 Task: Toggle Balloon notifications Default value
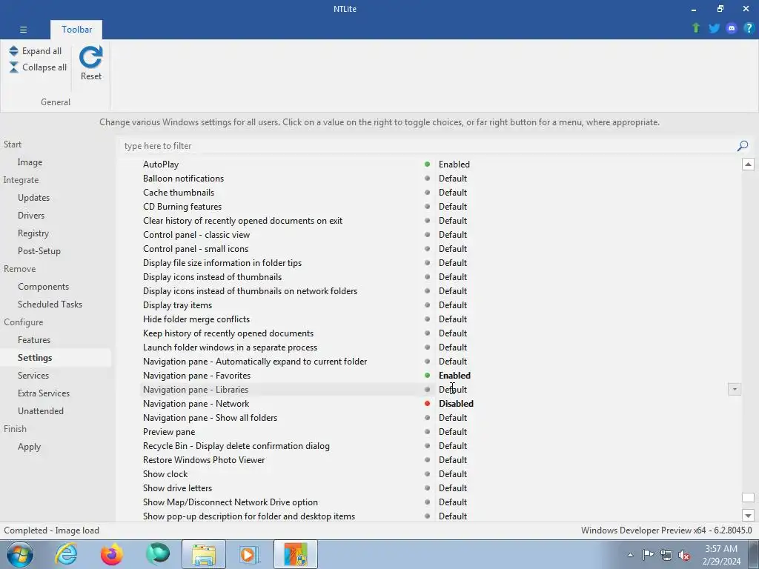pyautogui.click(x=453, y=179)
